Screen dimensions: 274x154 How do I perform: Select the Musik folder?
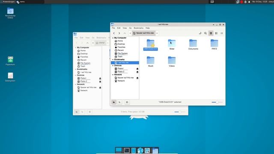150,62
